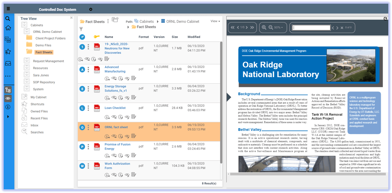
Task: Toggle the viewer eye button in the sidebar
Action: [x=8, y=98]
